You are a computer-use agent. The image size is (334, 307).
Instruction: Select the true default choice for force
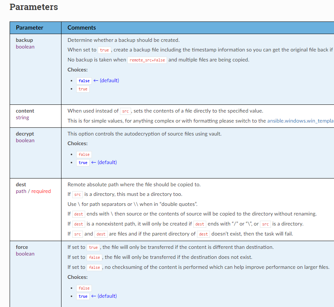(83, 296)
